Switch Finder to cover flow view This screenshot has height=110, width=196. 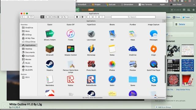pyautogui.click(x=54, y=17)
